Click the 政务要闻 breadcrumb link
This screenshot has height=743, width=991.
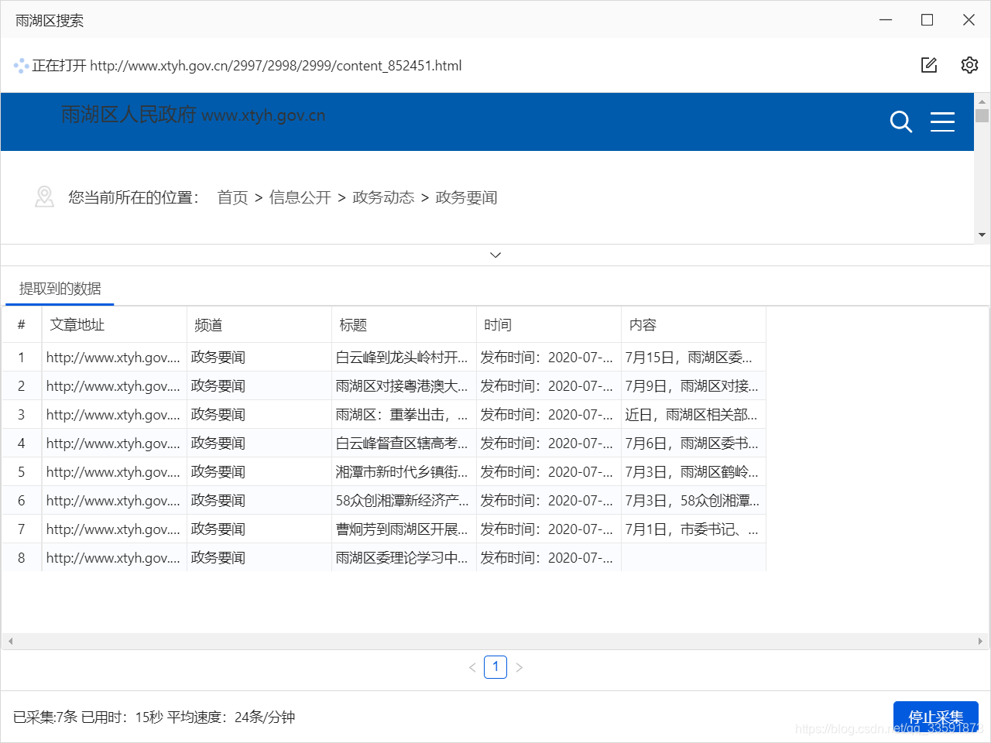[466, 197]
